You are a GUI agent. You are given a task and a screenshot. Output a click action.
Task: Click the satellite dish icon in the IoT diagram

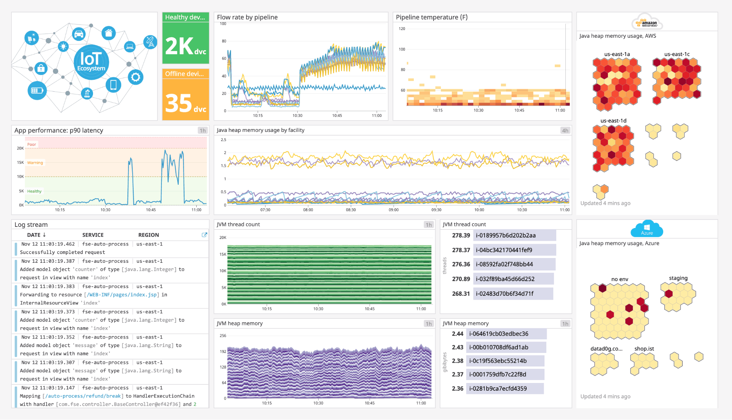pyautogui.click(x=150, y=42)
